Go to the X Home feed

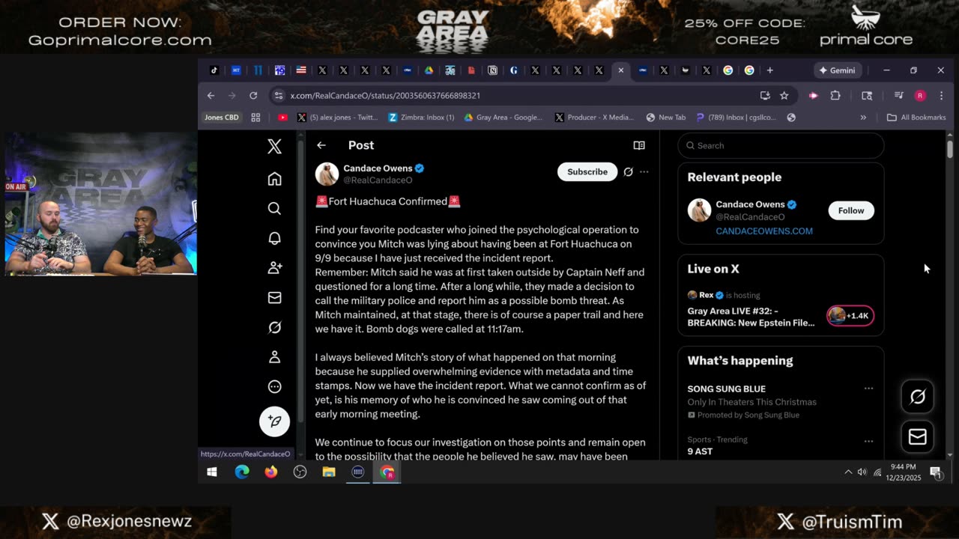pos(274,179)
